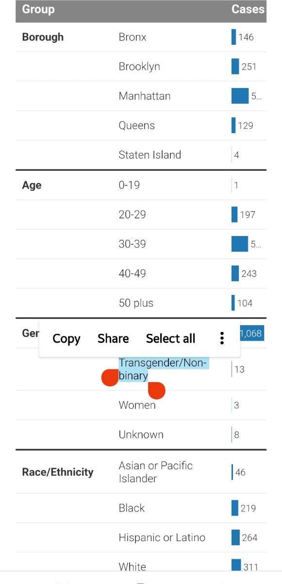Choose Share in the selection popup
The height and width of the screenshot is (584, 282).
pos(113,338)
